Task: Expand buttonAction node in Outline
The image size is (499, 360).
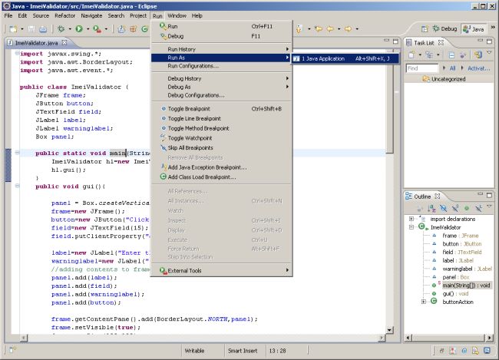Action: point(425,302)
